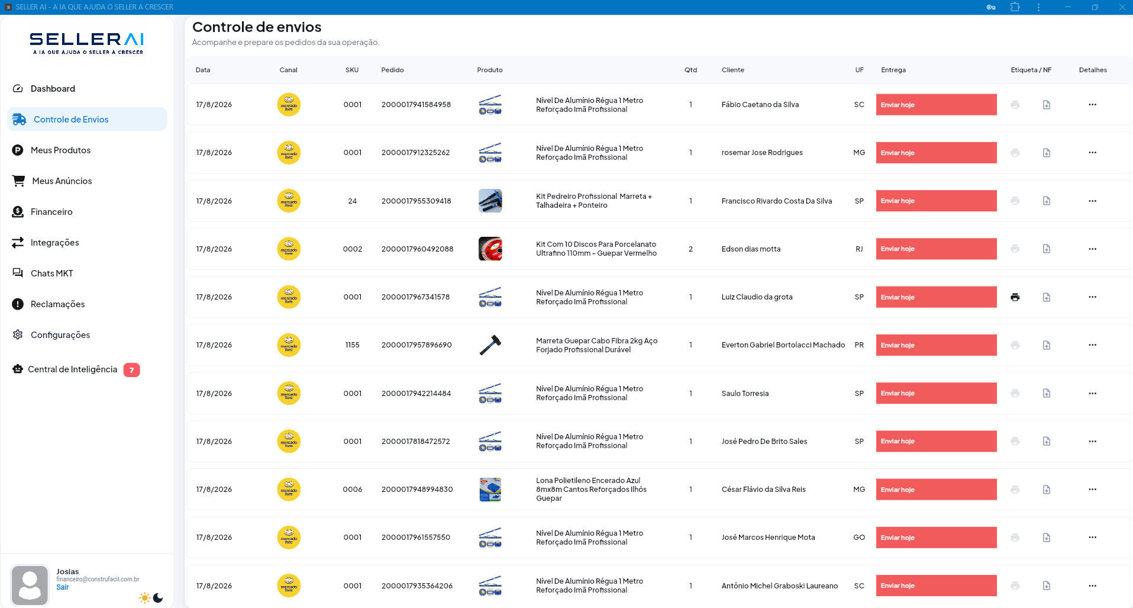Open the three-dot window menu in title bar
The height and width of the screenshot is (608, 1133).
coord(1038,7)
